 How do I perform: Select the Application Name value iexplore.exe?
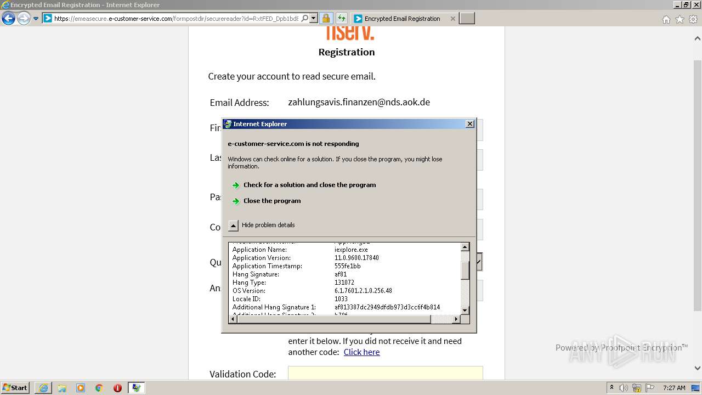351,250
